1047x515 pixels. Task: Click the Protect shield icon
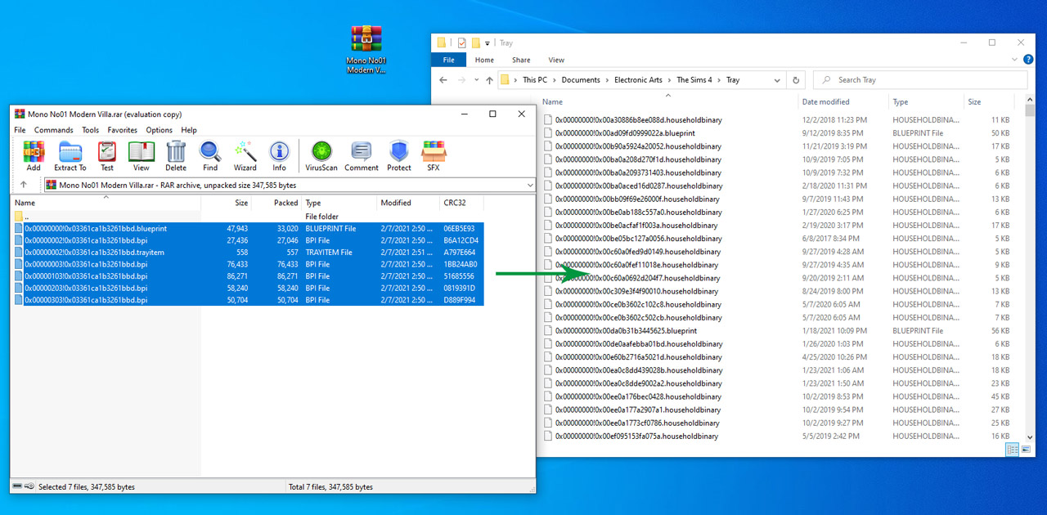399,155
